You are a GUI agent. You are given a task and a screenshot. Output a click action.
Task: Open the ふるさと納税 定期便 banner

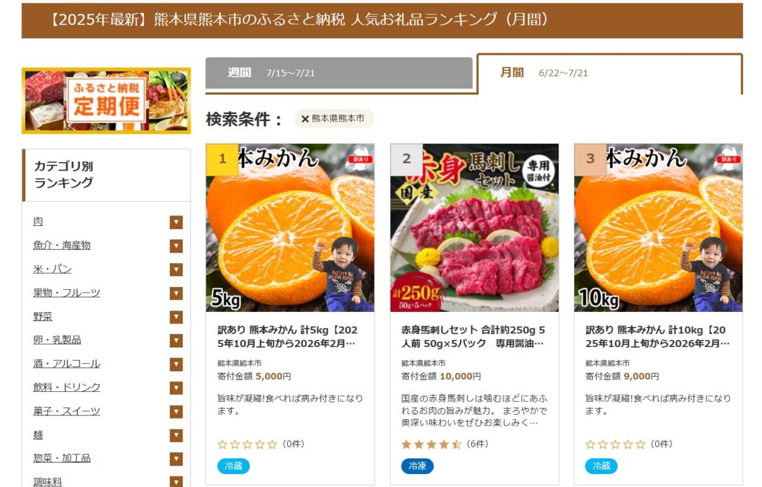(106, 101)
